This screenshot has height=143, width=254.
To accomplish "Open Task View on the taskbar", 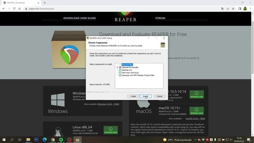I will click(x=20, y=139).
